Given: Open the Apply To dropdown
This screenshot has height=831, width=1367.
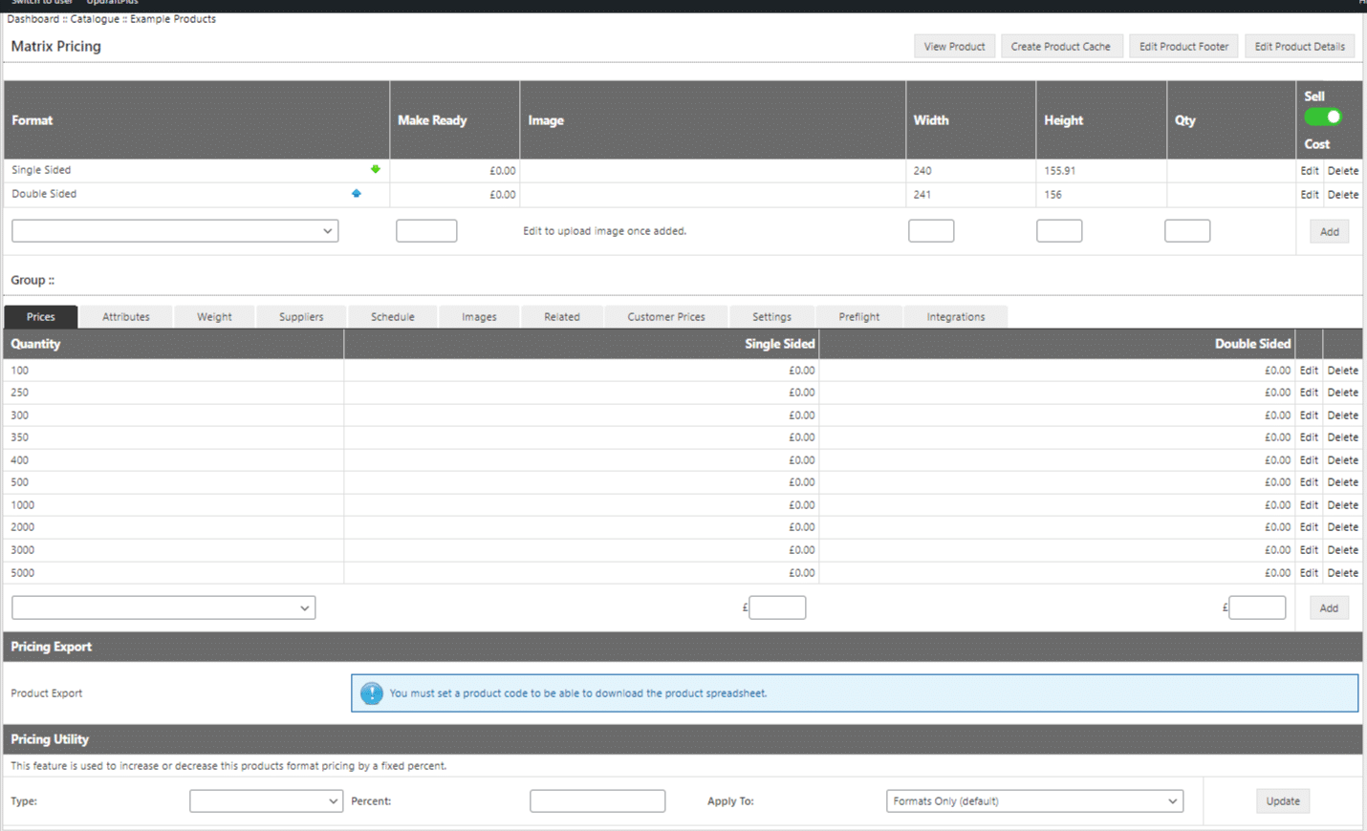Looking at the screenshot, I should [1034, 801].
